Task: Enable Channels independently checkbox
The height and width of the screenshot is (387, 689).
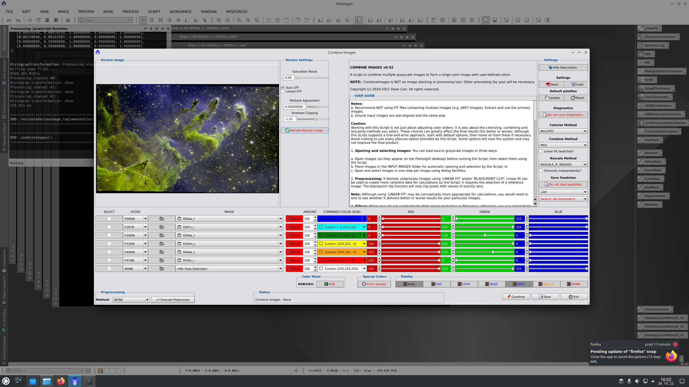Action: [541, 171]
